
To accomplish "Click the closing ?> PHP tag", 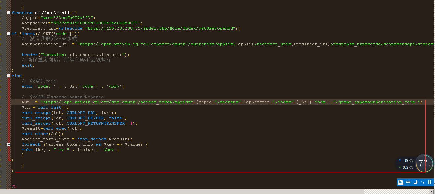I will [x=14, y=186].
